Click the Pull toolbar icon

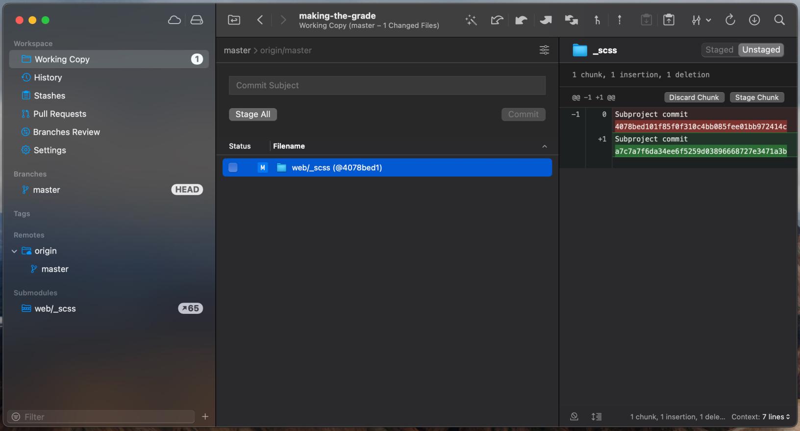(x=521, y=20)
